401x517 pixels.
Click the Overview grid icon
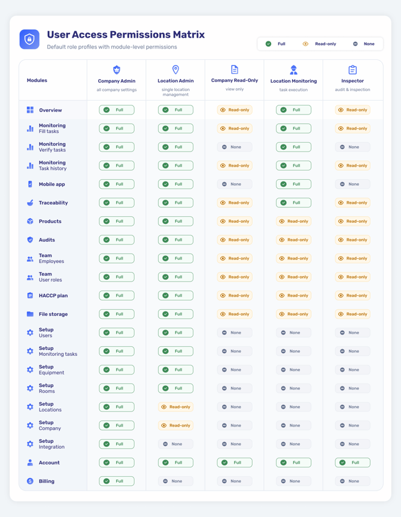30,110
